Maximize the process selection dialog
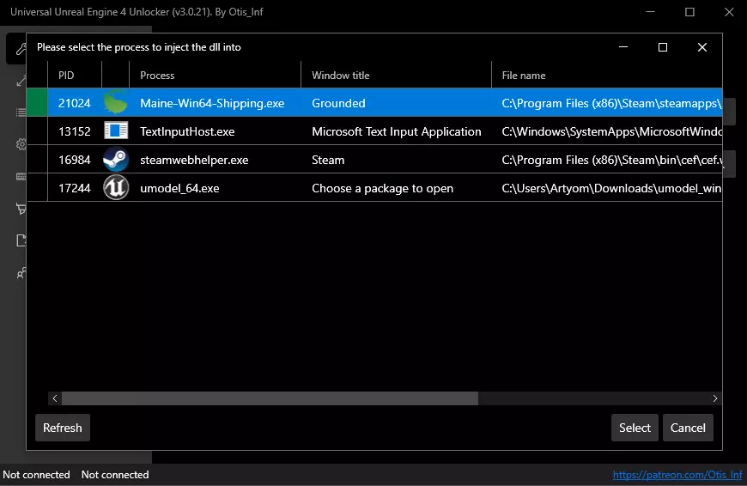Screen dimensions: 747x486 (663, 47)
